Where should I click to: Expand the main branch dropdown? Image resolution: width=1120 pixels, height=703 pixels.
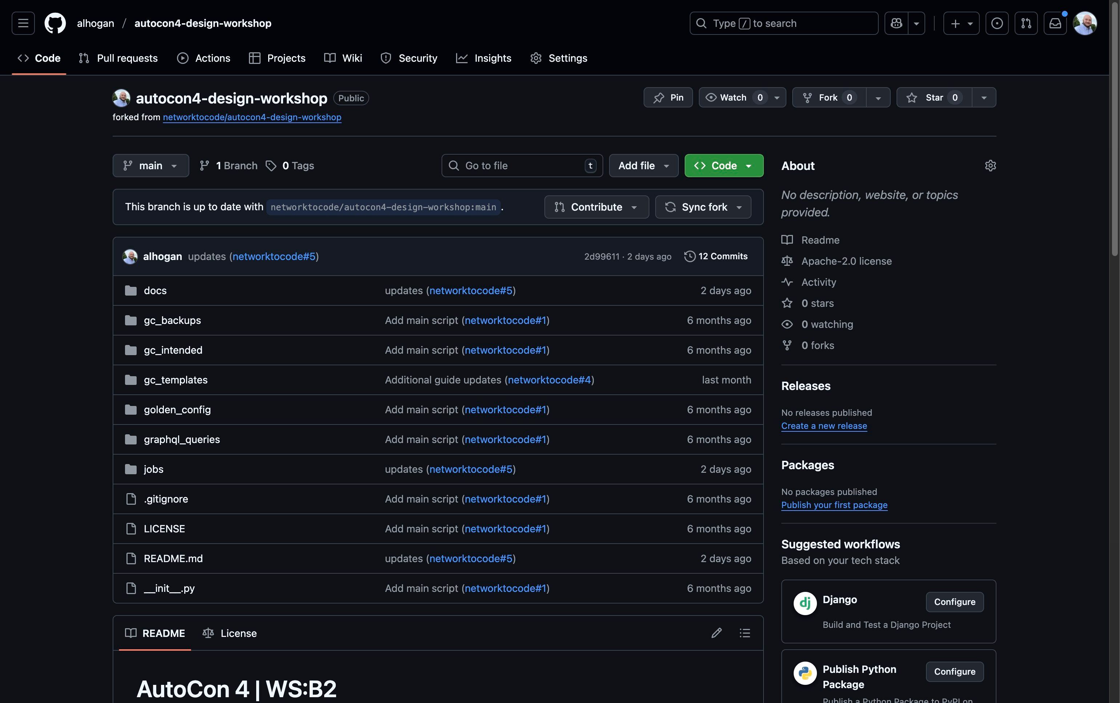(151, 166)
